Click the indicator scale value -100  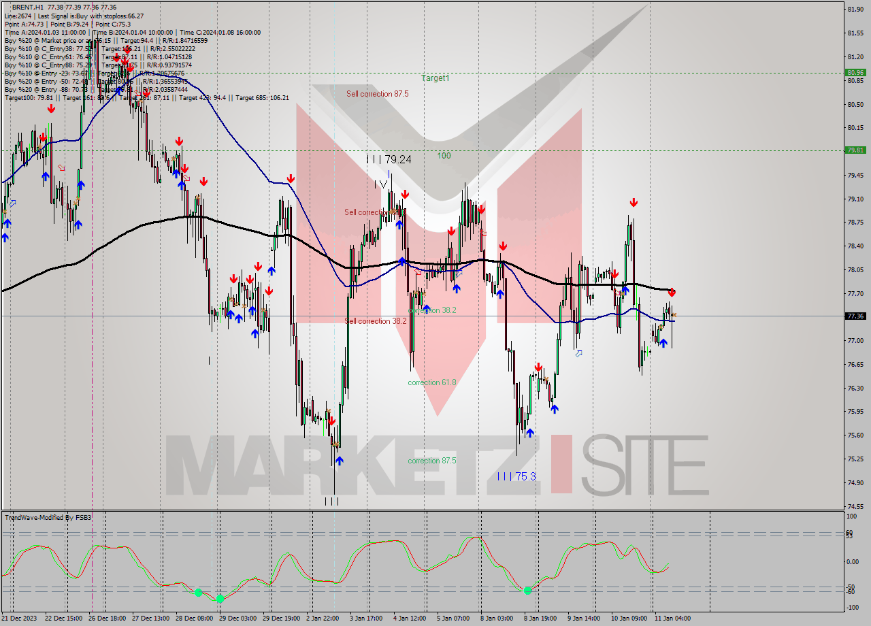(853, 608)
